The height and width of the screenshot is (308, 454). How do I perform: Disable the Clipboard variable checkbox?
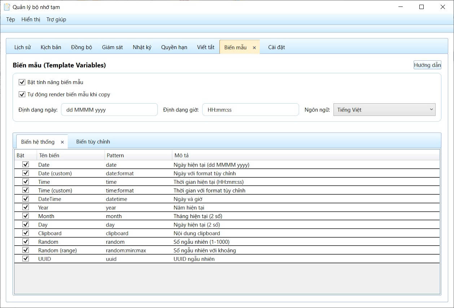click(26, 233)
